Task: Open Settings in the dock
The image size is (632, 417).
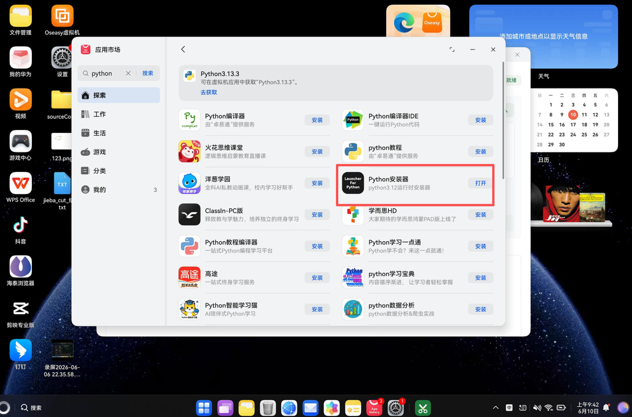Action: (396, 408)
